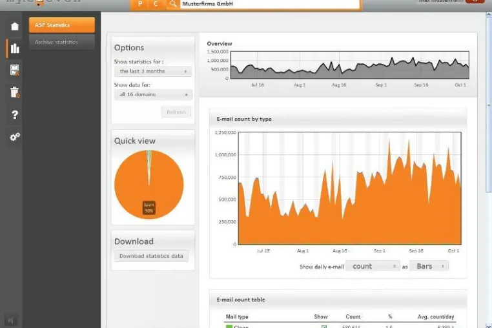Click the 'Show data for:' label

pyautogui.click(x=132, y=85)
